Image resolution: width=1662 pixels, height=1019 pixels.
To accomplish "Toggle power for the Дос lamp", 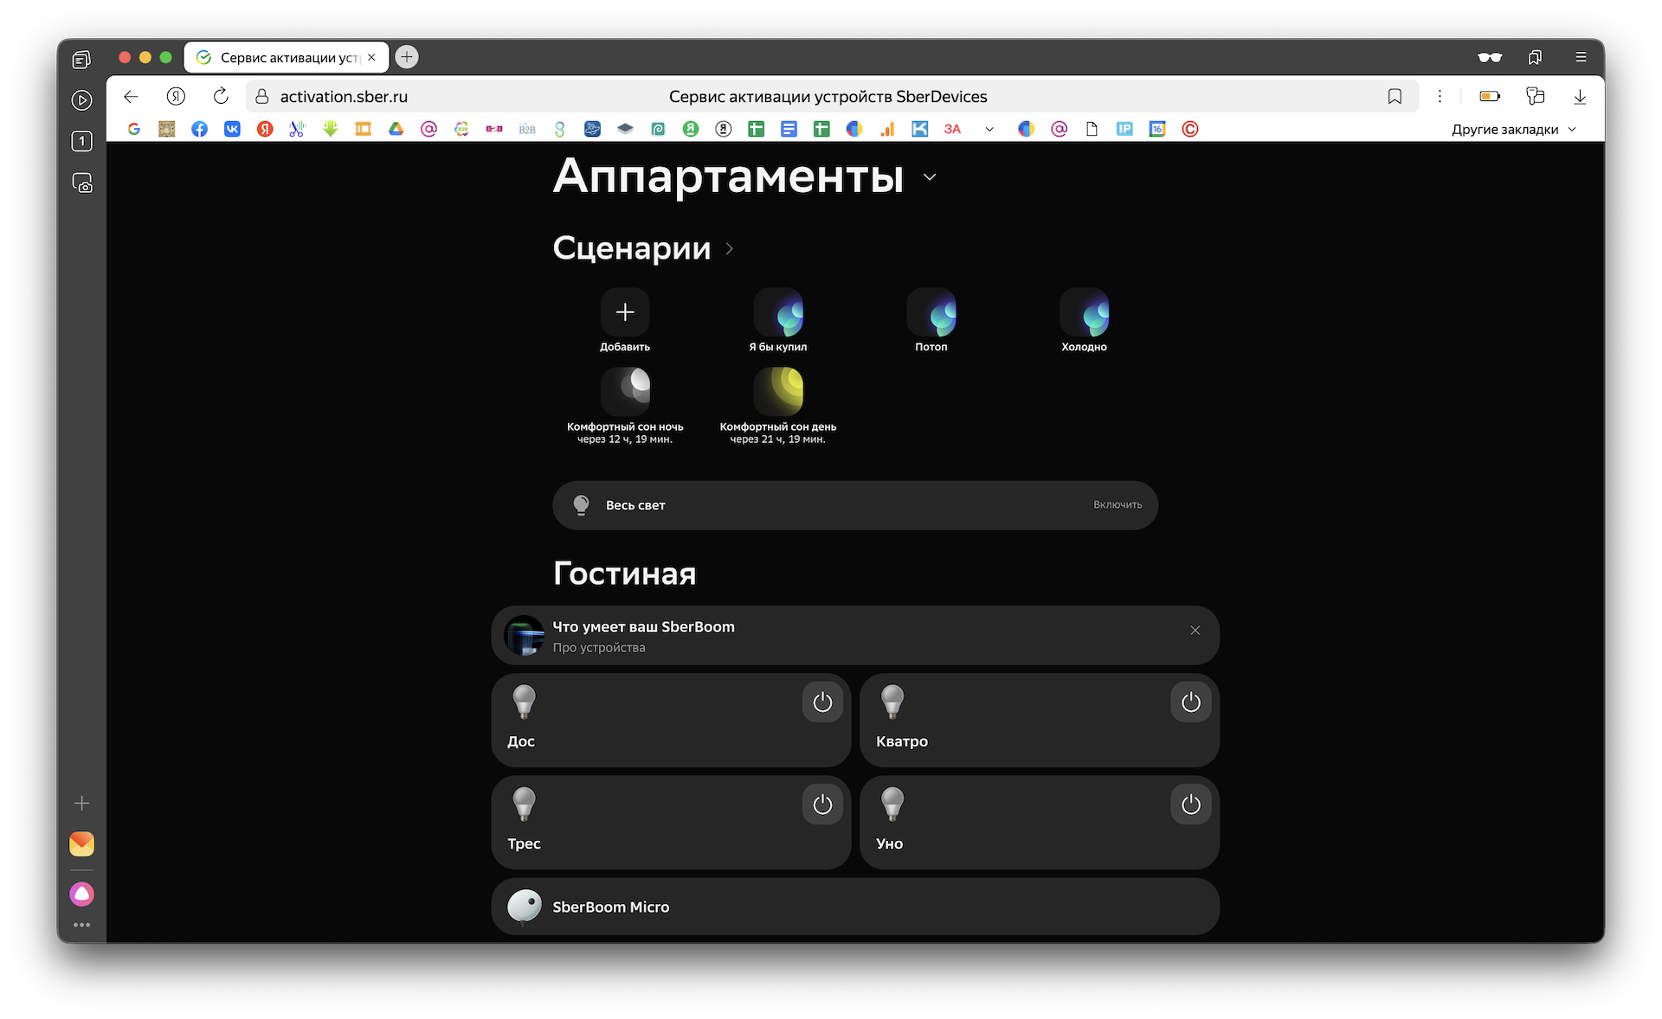I will point(822,702).
